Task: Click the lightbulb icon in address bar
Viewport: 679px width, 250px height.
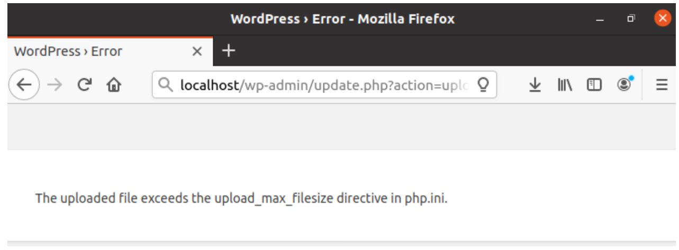Action: click(482, 85)
